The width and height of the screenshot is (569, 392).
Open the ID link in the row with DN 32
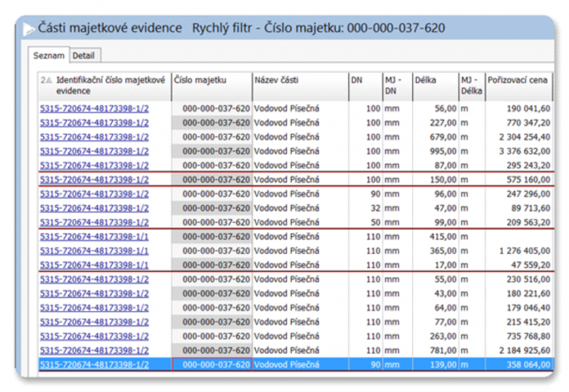tap(94, 208)
